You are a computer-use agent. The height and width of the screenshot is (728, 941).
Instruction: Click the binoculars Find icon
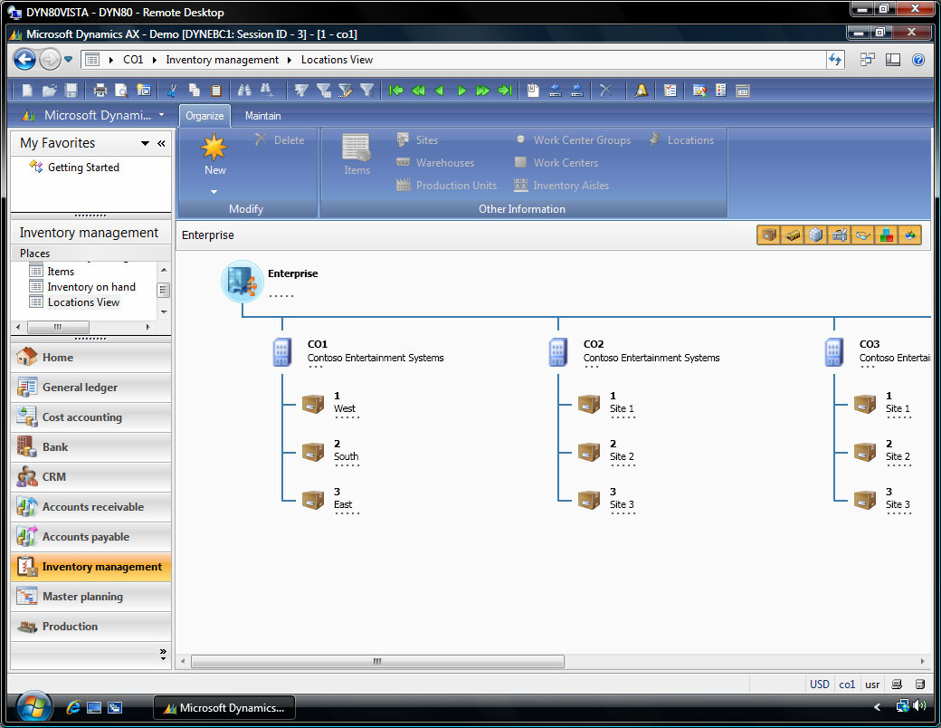(244, 91)
